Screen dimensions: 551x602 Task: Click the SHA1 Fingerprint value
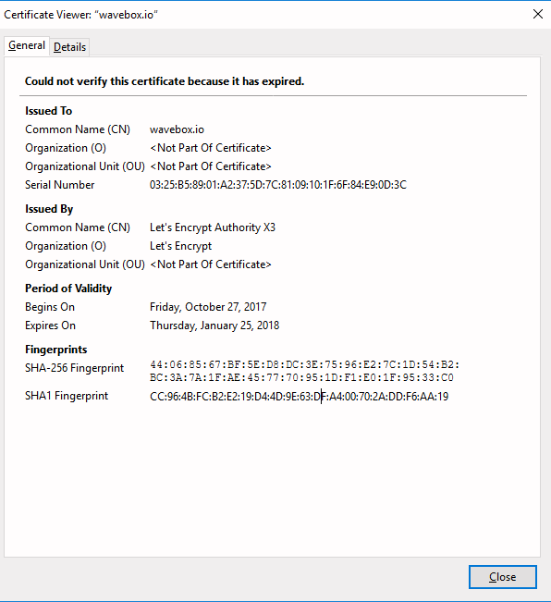(x=299, y=396)
